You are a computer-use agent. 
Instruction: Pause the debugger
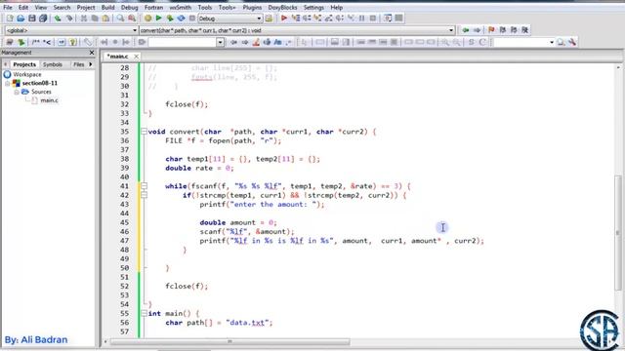pos(362,19)
